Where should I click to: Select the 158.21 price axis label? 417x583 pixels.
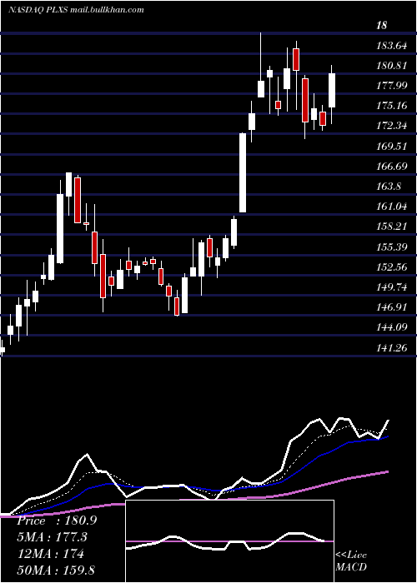[391, 227]
